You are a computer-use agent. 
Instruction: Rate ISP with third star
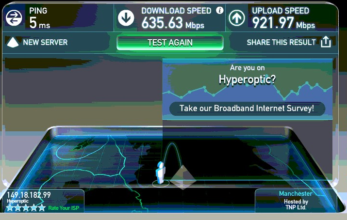(x=26, y=207)
